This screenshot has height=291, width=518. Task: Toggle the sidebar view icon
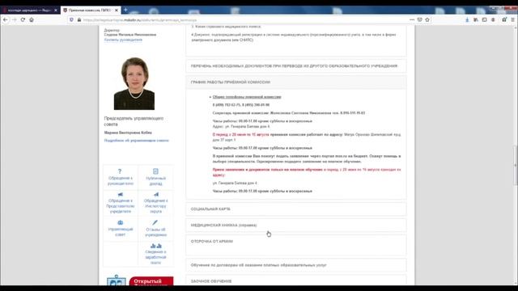484,19
